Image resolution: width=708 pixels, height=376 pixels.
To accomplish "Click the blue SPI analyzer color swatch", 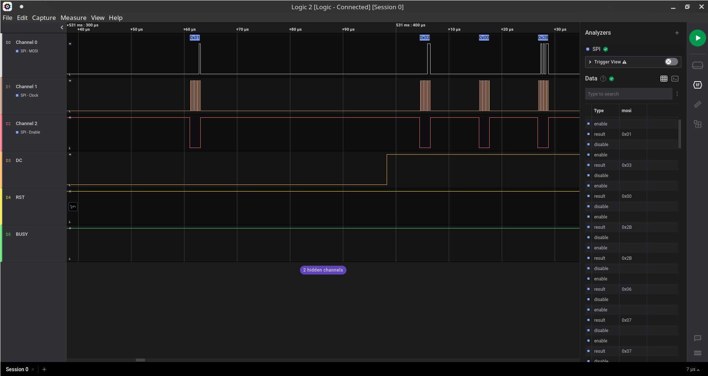I will click(588, 49).
